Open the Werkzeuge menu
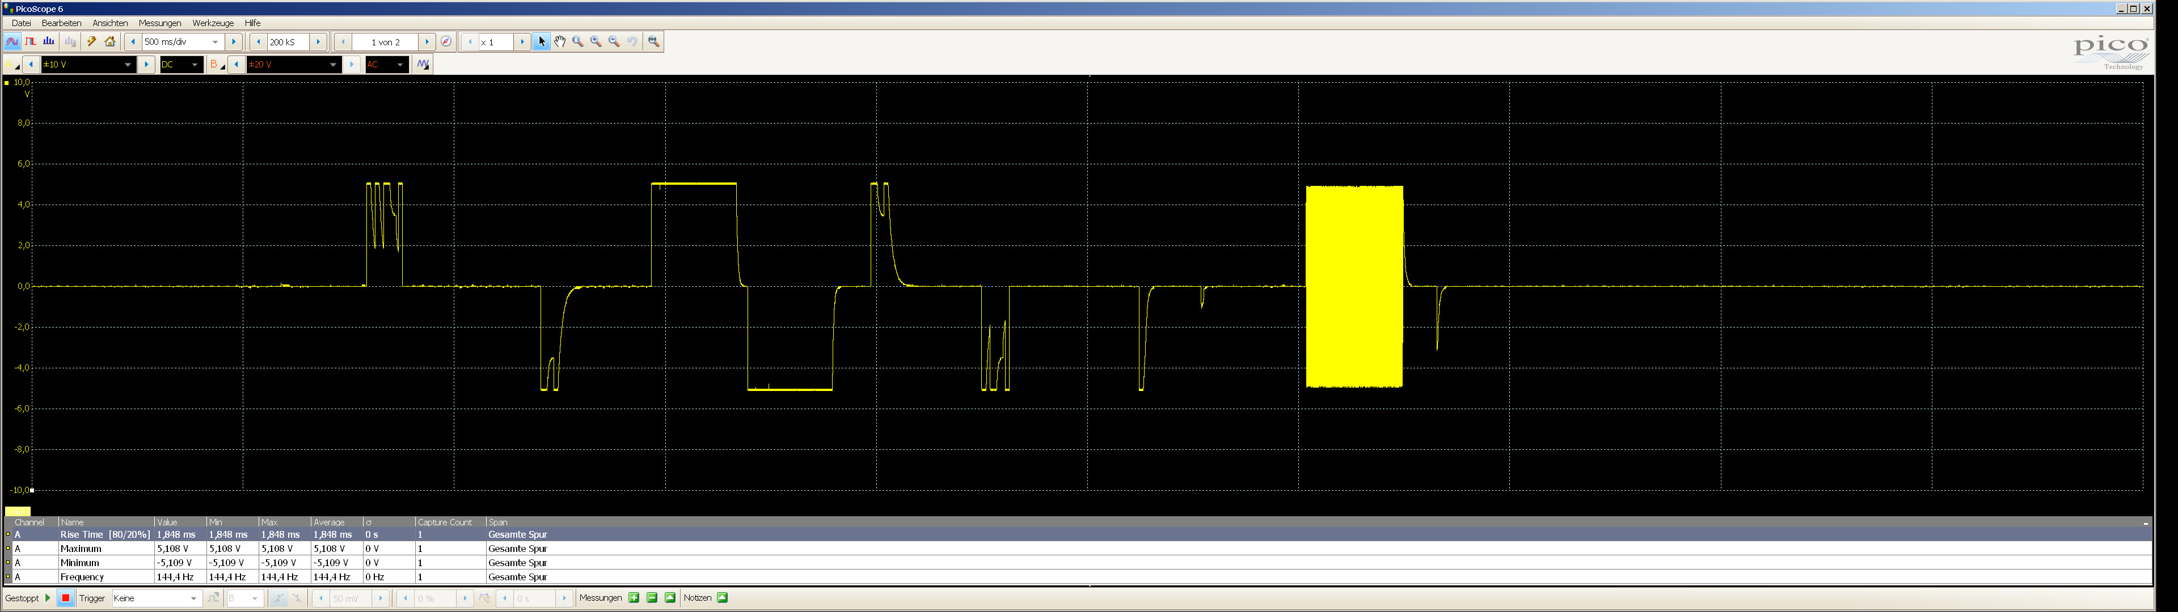This screenshot has height=612, width=2178. 212,23
